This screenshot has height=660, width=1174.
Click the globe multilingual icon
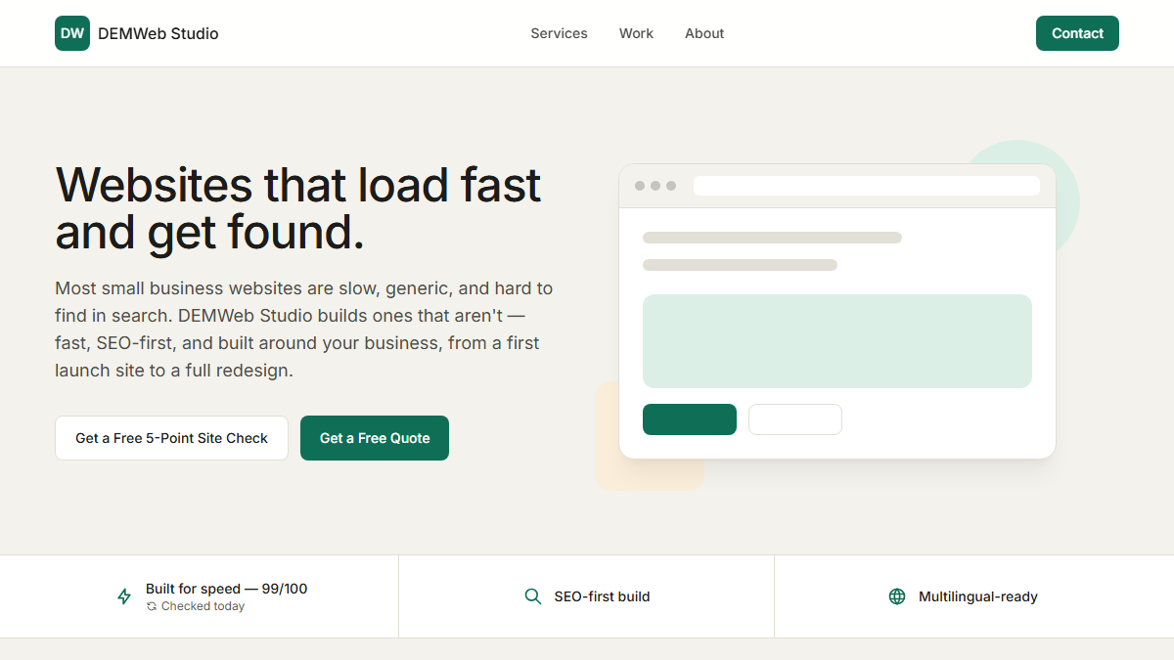(897, 596)
